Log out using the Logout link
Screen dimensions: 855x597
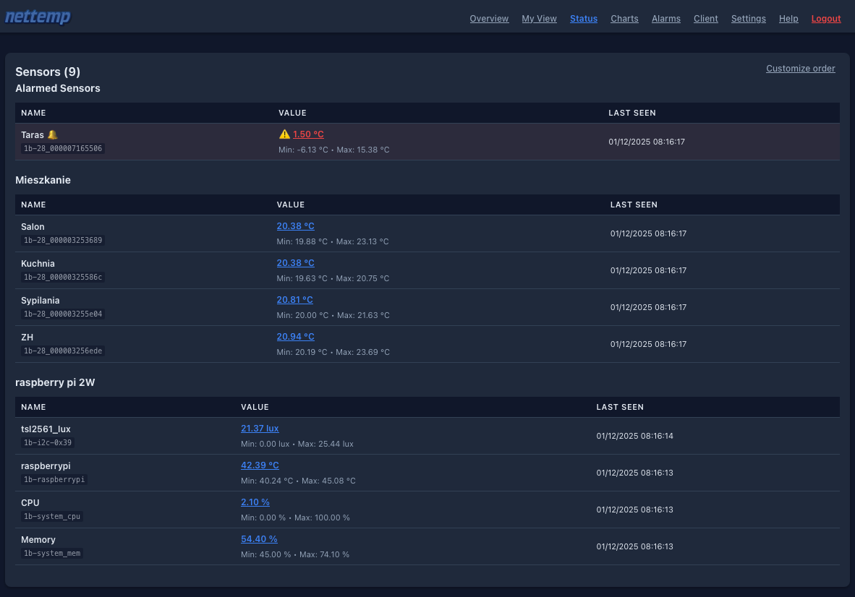(825, 19)
